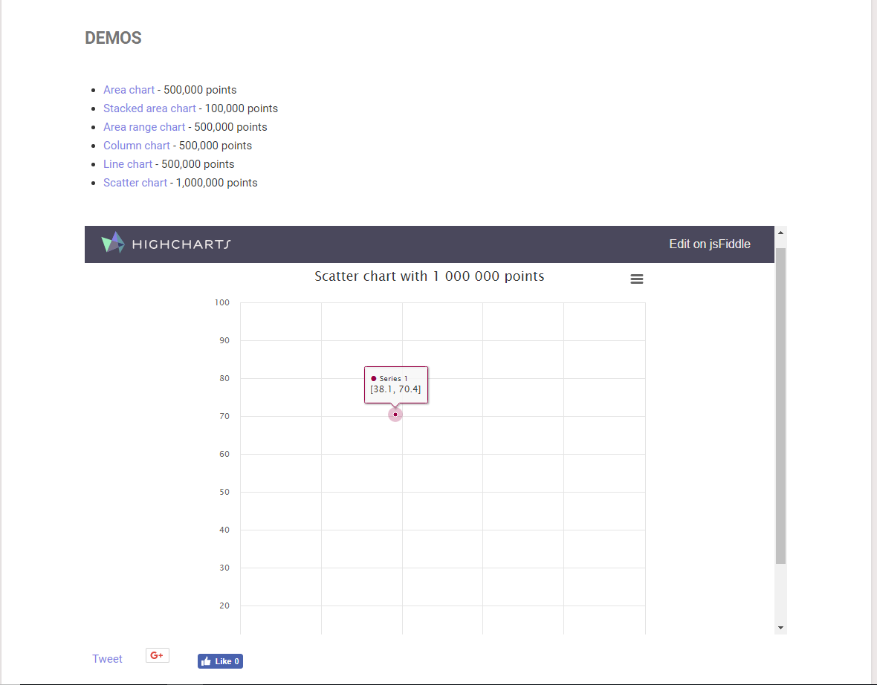Open the Area range chart demo
877x685 pixels.
pyautogui.click(x=144, y=126)
